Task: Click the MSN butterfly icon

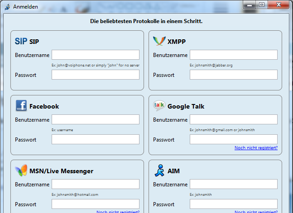Action: pyautogui.click(x=21, y=170)
